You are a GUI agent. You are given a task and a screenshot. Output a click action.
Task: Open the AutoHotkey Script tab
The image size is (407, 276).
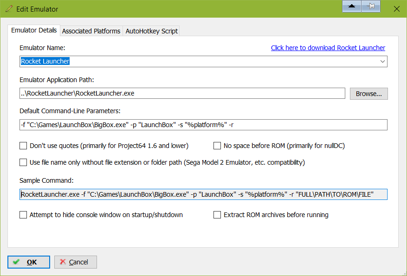click(x=152, y=31)
